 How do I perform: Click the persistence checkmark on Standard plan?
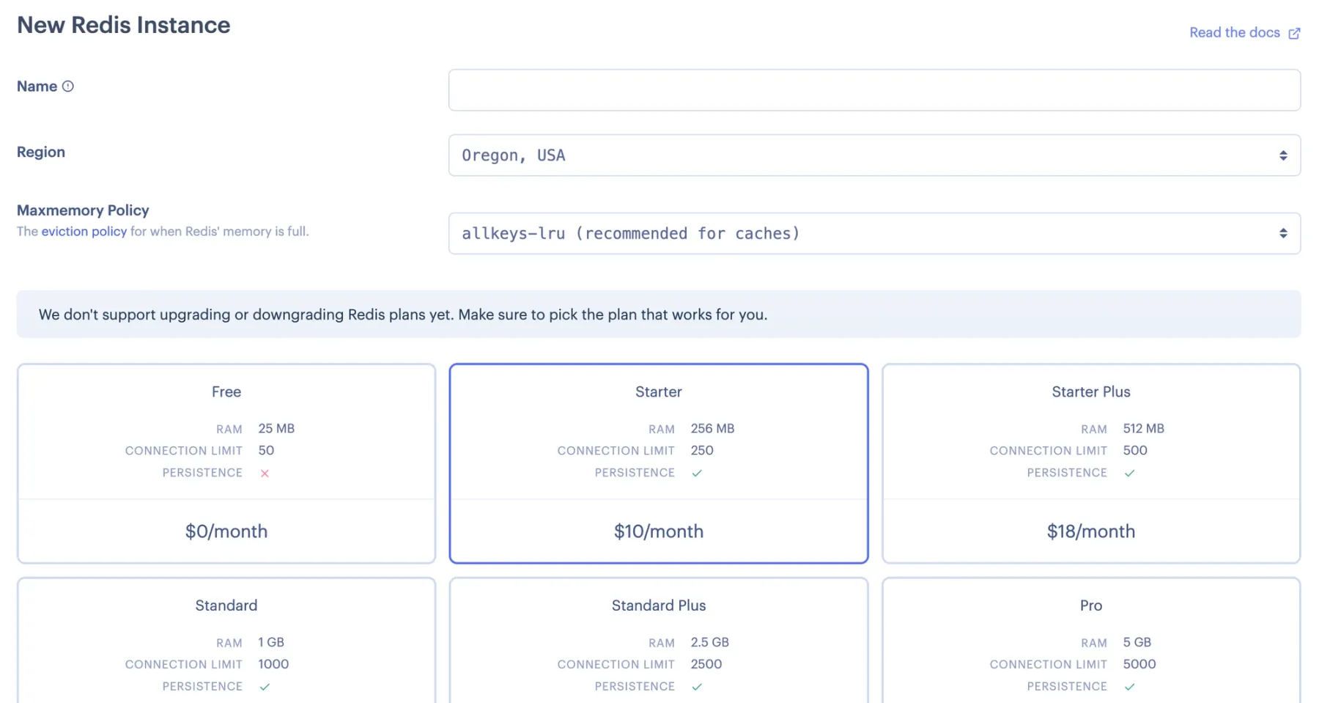pyautogui.click(x=265, y=686)
